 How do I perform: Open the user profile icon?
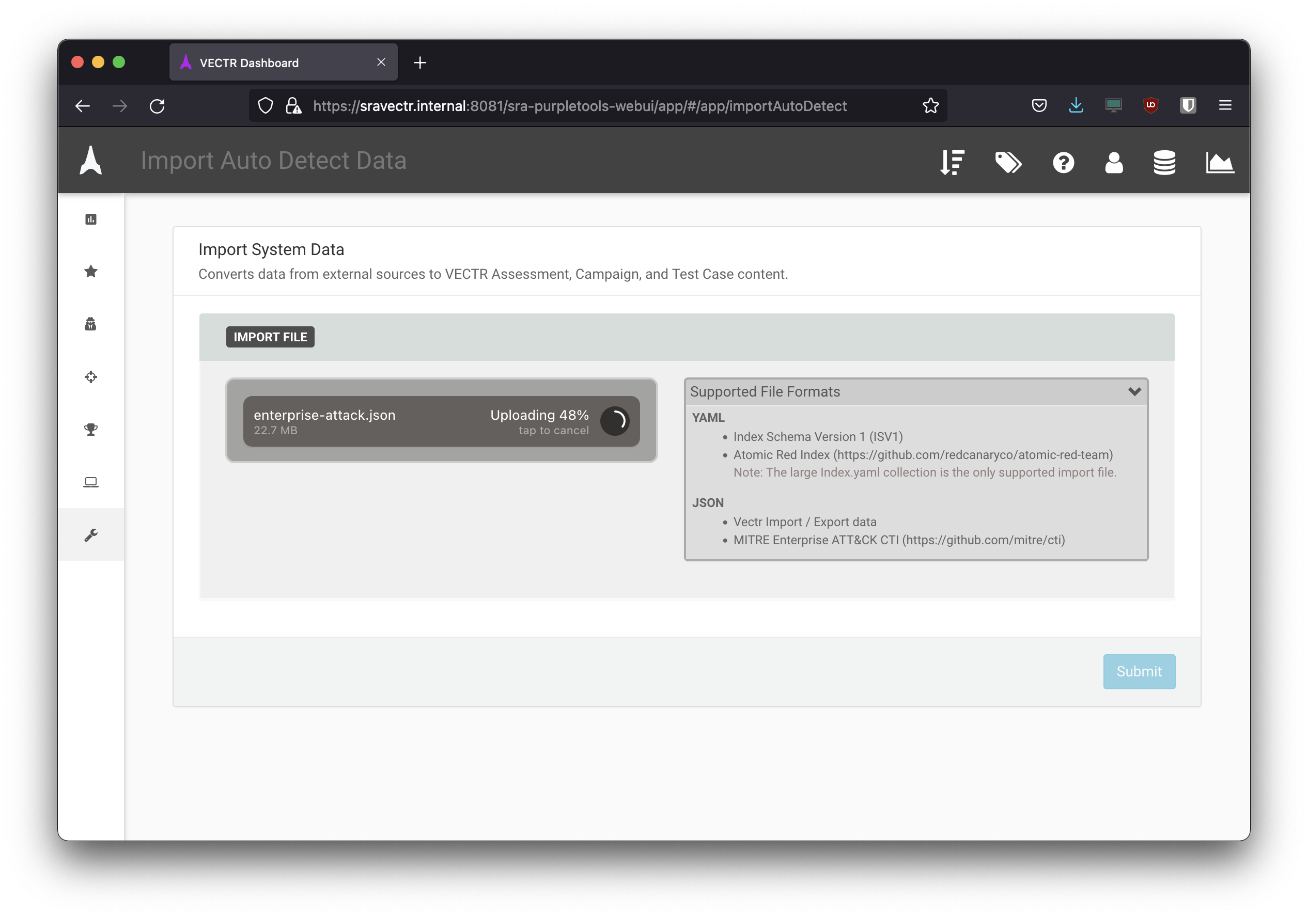pos(1114,162)
